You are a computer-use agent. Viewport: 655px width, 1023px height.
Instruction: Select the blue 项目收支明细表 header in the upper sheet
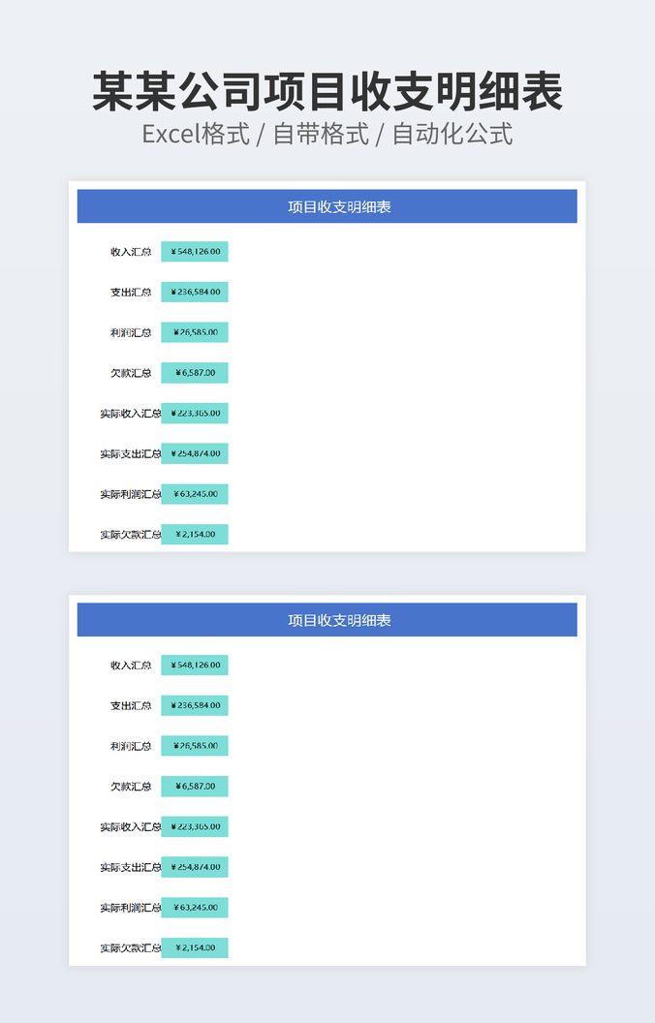(x=327, y=206)
